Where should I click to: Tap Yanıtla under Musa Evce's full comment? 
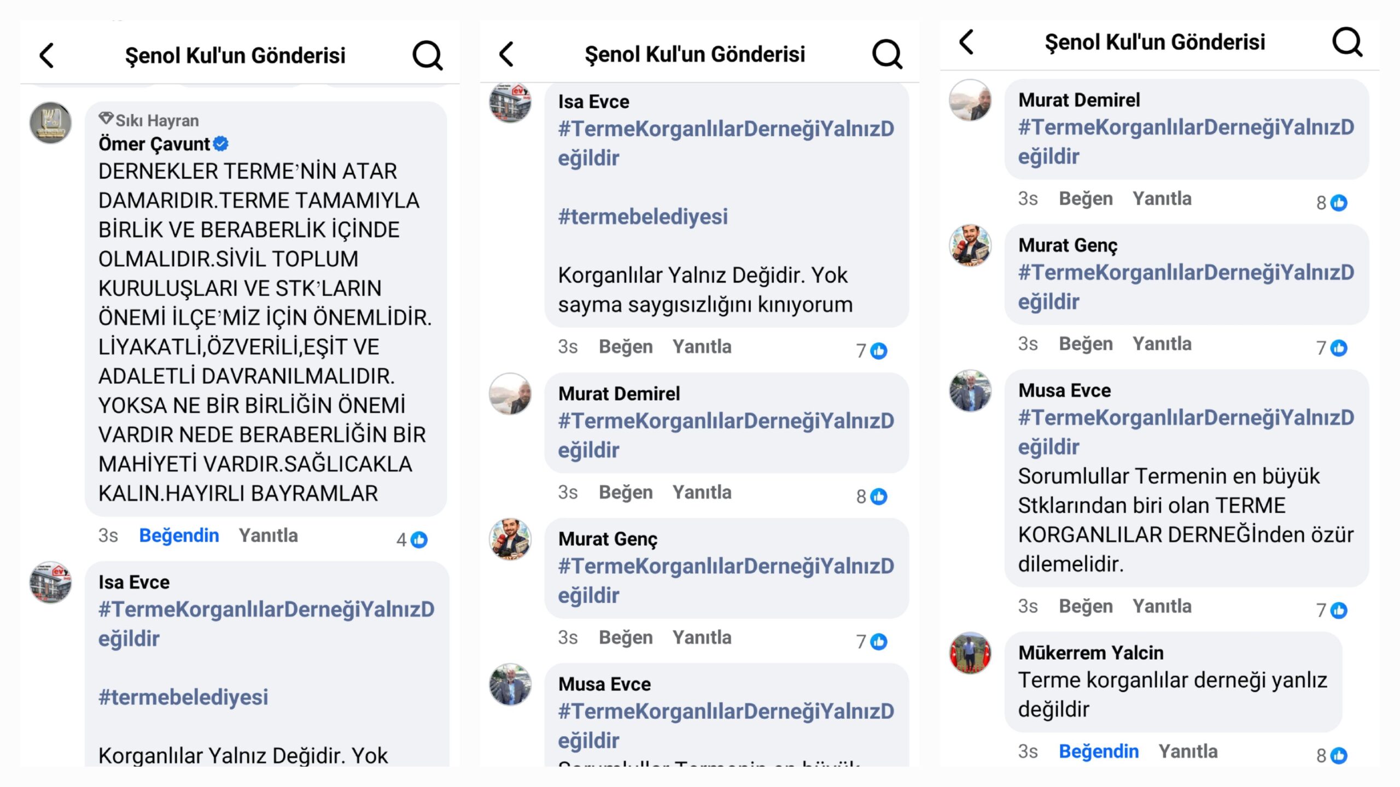[1162, 606]
